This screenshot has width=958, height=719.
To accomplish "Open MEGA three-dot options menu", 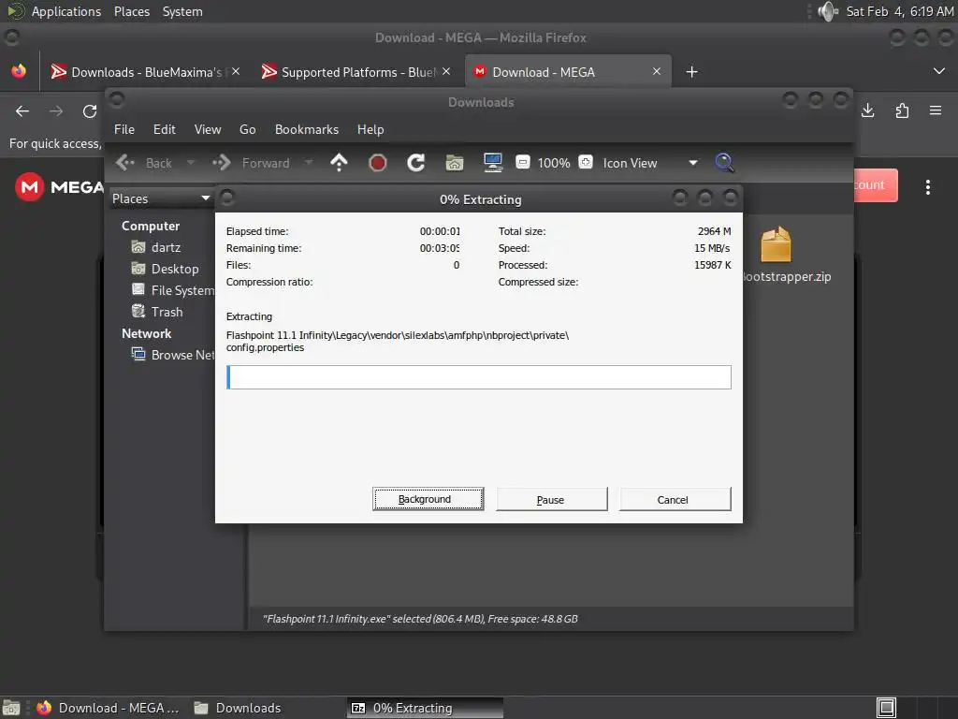I will [x=927, y=187].
